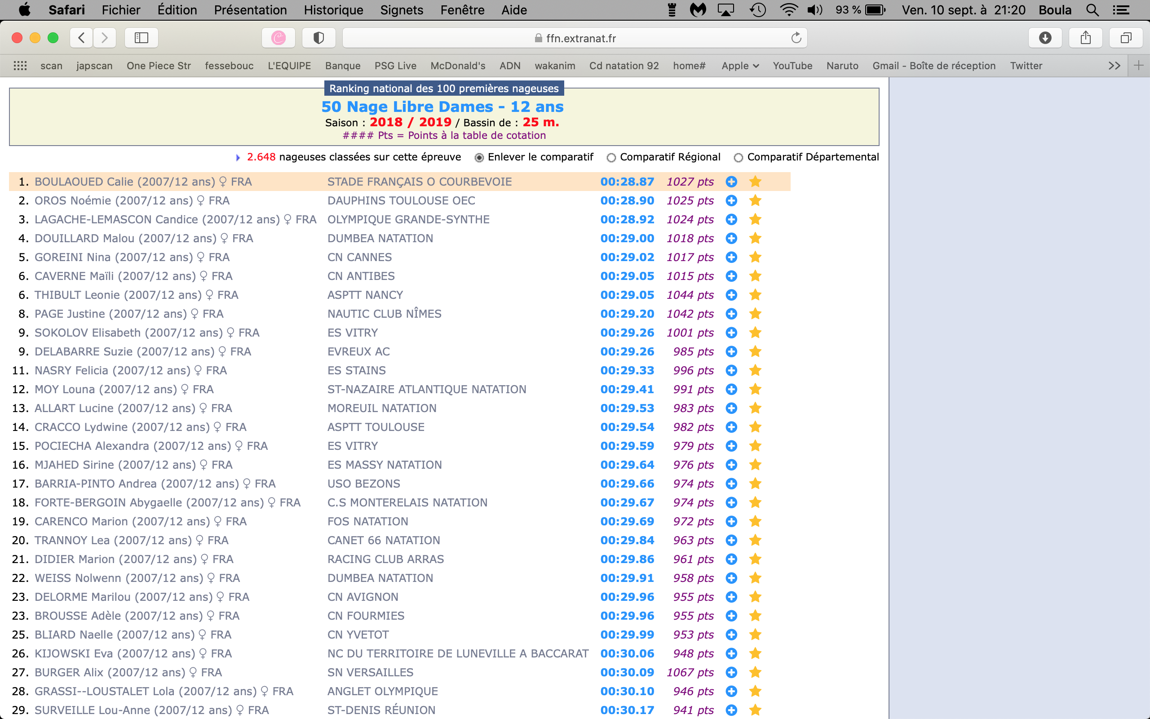Select Comparatif Départemental radio
Image resolution: width=1150 pixels, height=719 pixels.
739,157
